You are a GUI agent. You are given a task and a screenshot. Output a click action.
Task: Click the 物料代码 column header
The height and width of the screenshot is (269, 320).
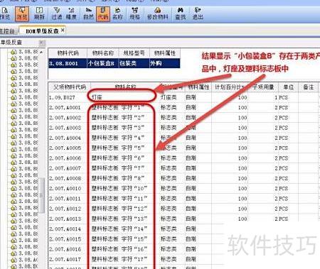tap(68, 53)
